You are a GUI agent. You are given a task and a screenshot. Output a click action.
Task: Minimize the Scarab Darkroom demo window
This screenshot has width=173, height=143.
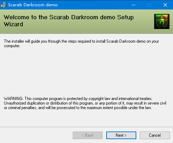click(134, 5)
